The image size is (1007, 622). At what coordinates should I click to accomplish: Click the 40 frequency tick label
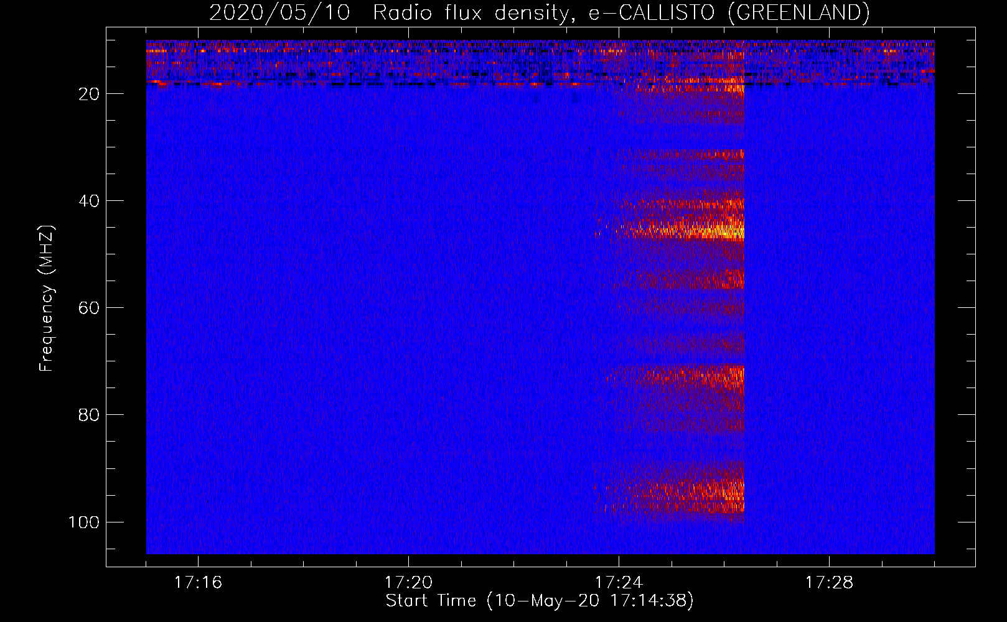coord(89,201)
